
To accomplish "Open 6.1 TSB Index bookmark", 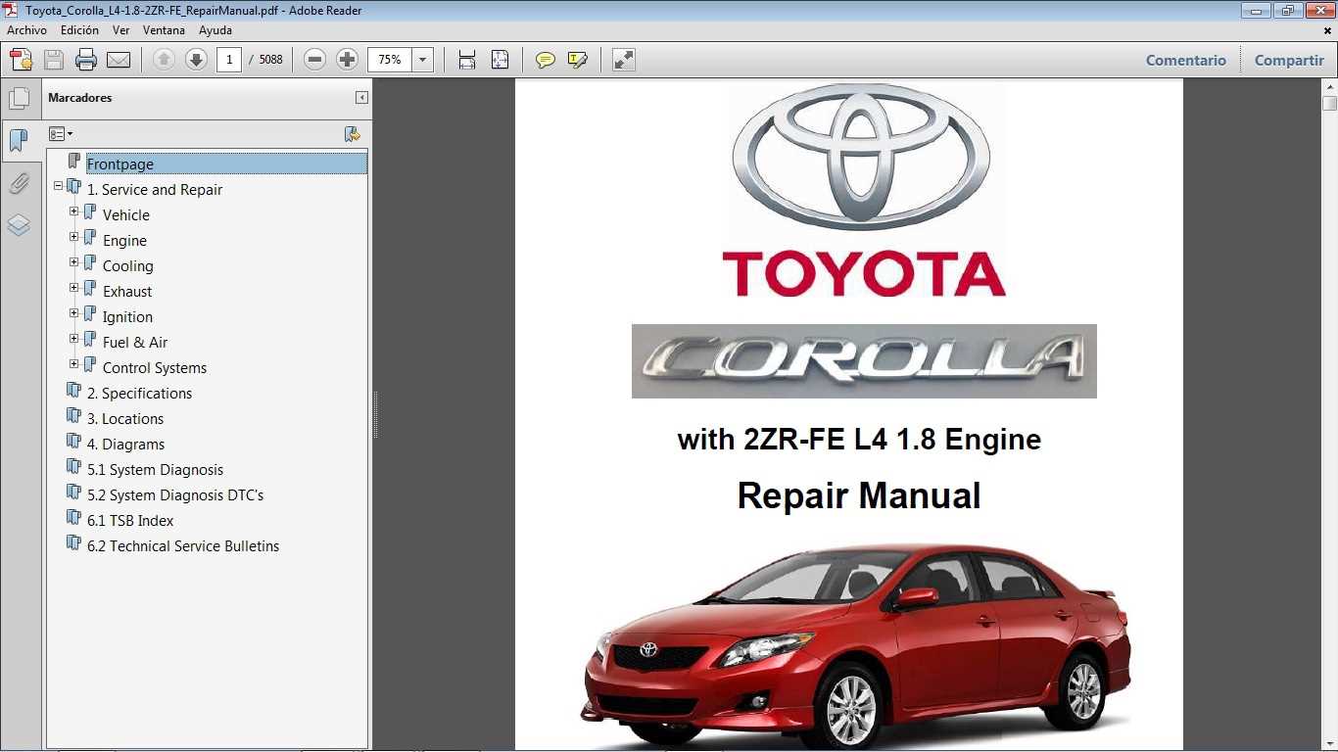I will [x=130, y=521].
